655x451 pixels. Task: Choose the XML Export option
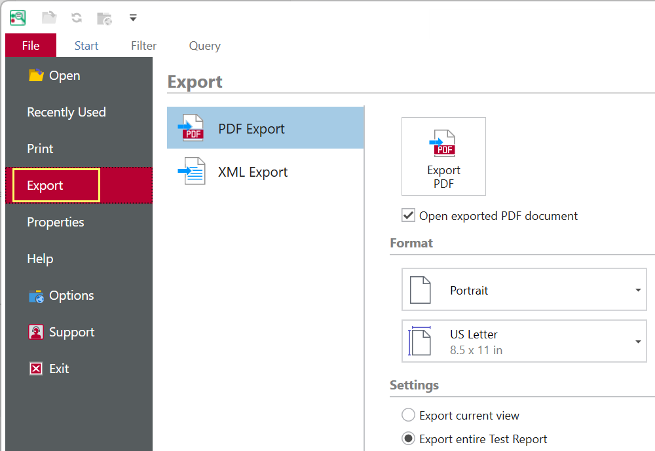[265, 172]
